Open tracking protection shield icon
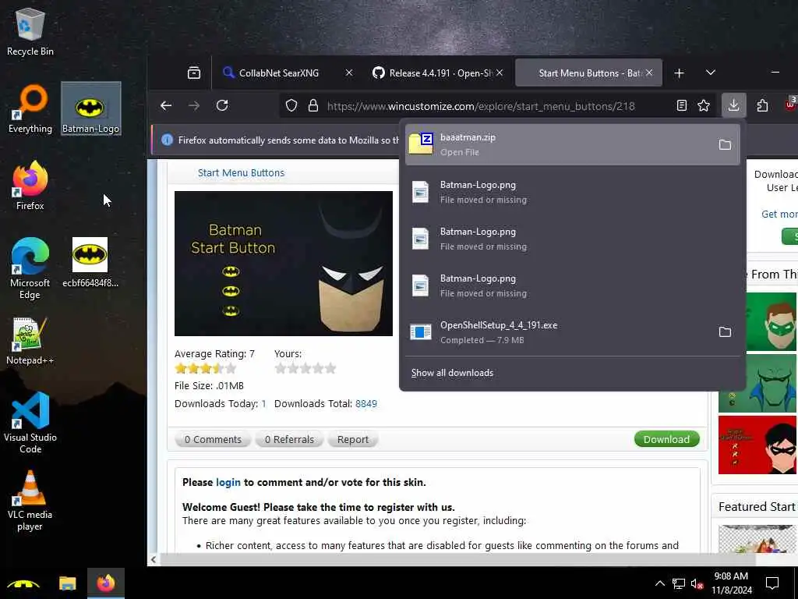 coord(291,105)
